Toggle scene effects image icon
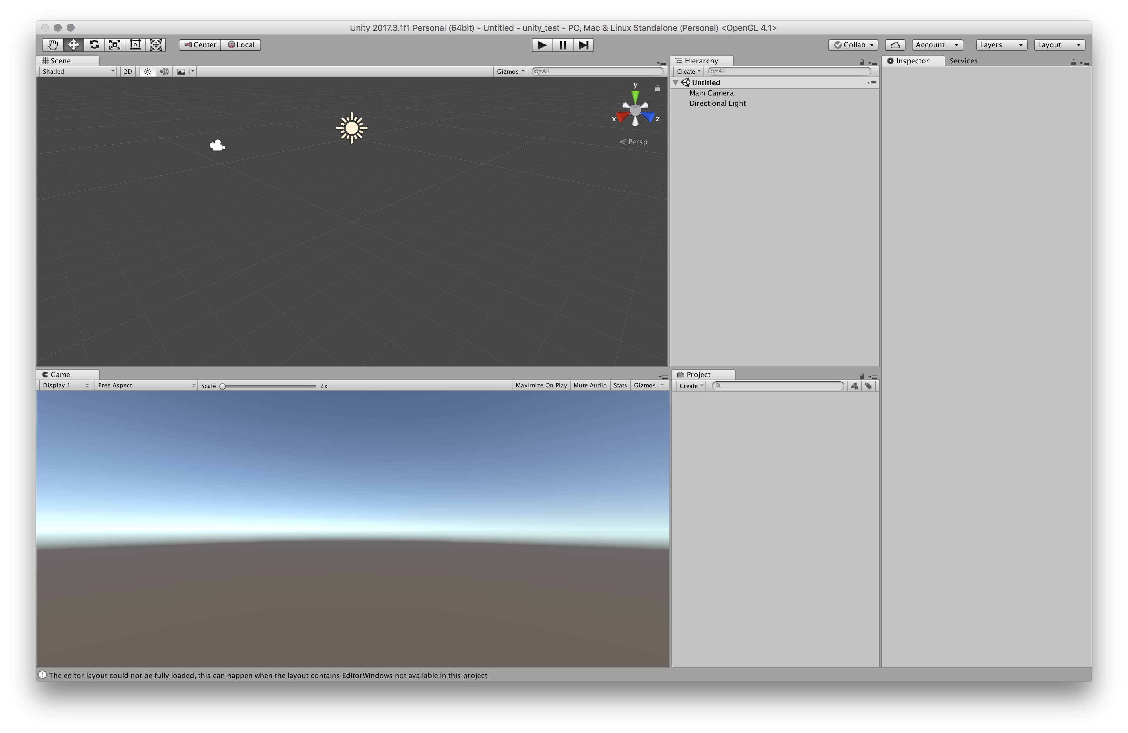This screenshot has height=733, width=1128. (181, 72)
